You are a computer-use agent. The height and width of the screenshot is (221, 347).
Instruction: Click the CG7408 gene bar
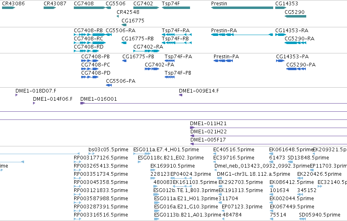90,8
